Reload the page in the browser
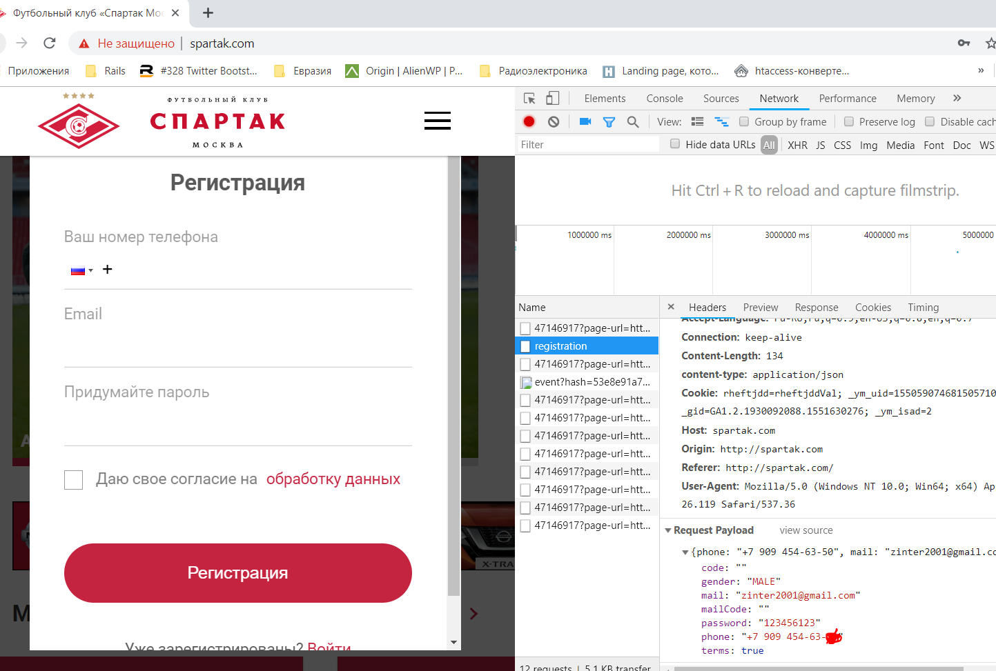This screenshot has height=671, width=996. click(50, 43)
